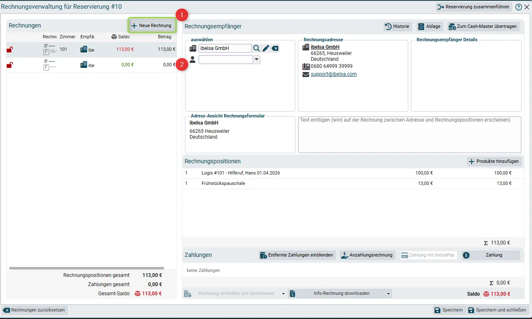532x319 pixels.
Task: Click the plain Speichern button
Action: click(449, 310)
